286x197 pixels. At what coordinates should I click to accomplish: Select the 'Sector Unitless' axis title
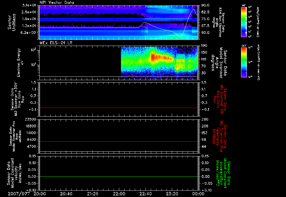pyautogui.click(x=11, y=22)
